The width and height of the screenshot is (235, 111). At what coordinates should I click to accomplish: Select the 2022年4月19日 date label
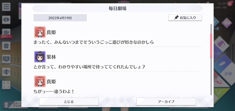[60, 18]
